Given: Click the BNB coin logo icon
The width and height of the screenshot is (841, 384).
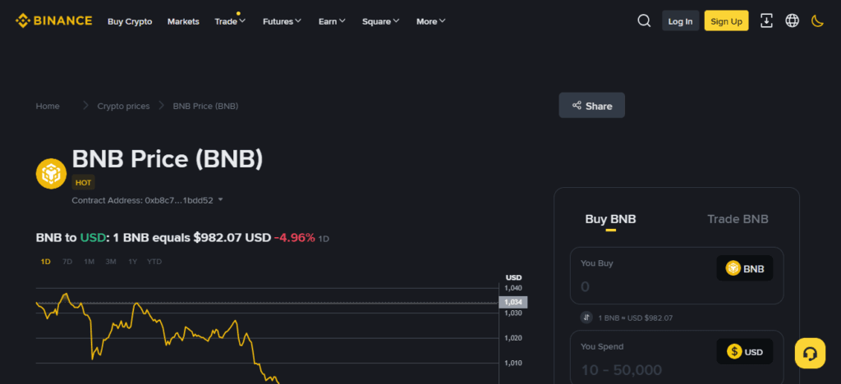Looking at the screenshot, I should [x=51, y=173].
